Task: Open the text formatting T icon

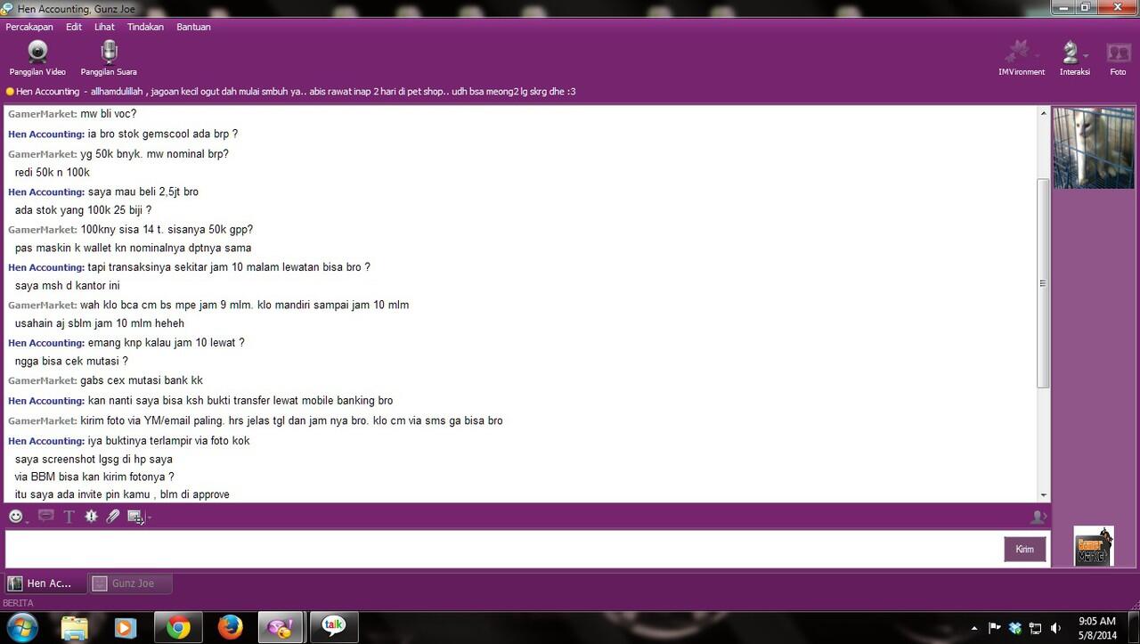Action: click(69, 516)
